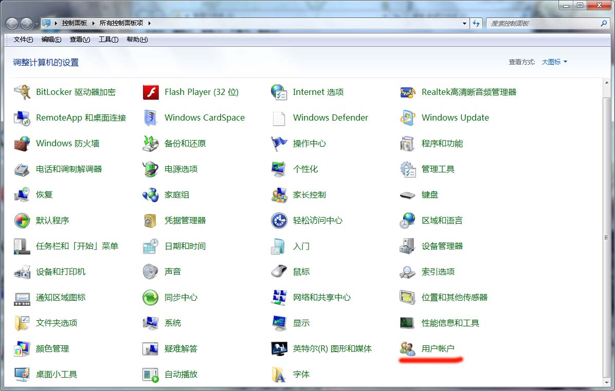Open the 编辑(E) menu
This screenshot has width=615, height=391.
pyautogui.click(x=51, y=40)
